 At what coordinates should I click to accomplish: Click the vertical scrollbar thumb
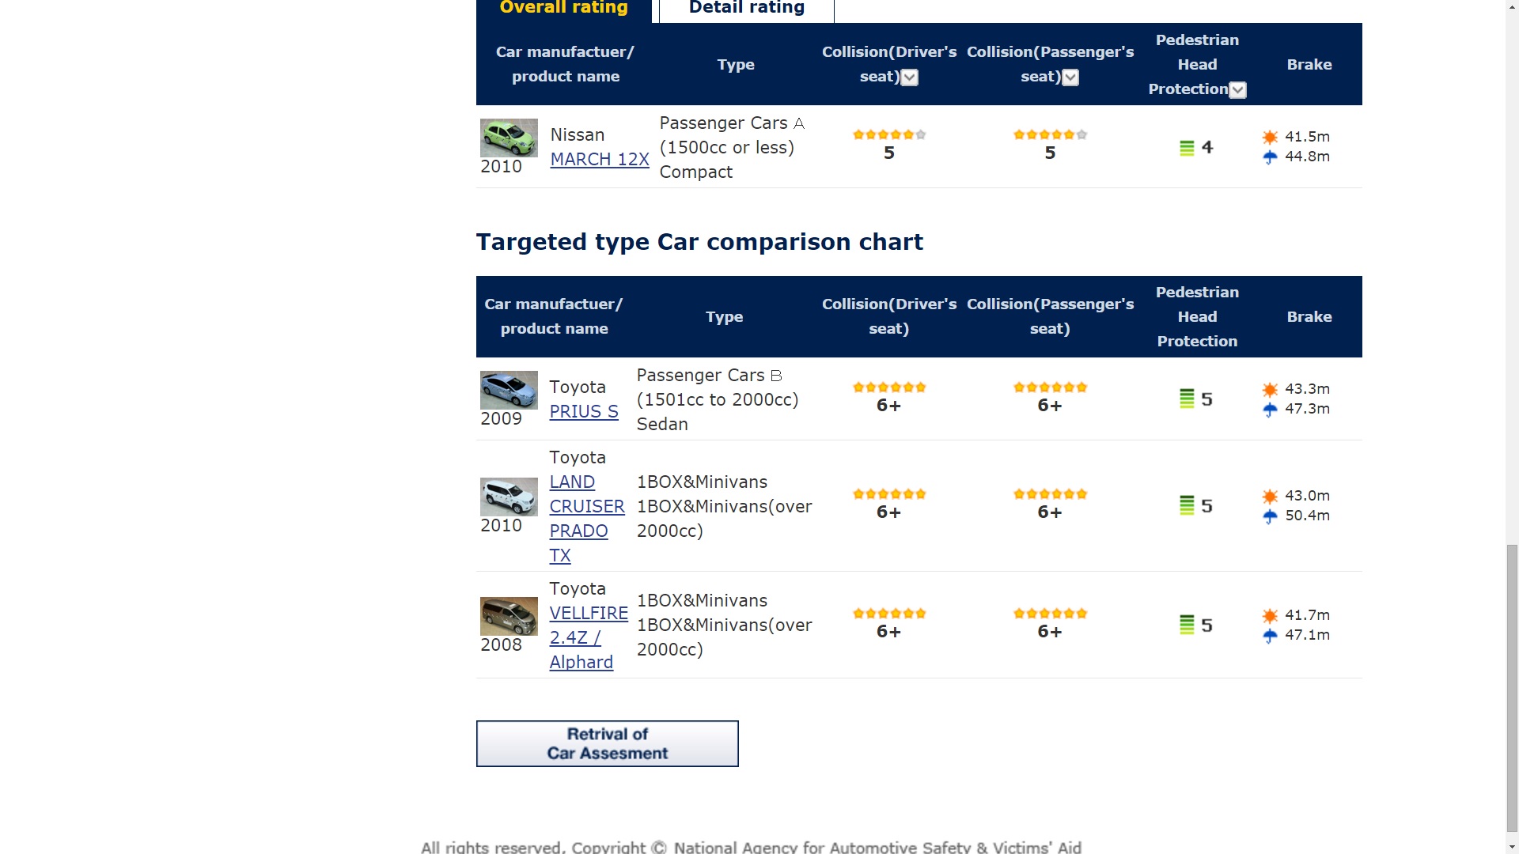coord(1512,688)
